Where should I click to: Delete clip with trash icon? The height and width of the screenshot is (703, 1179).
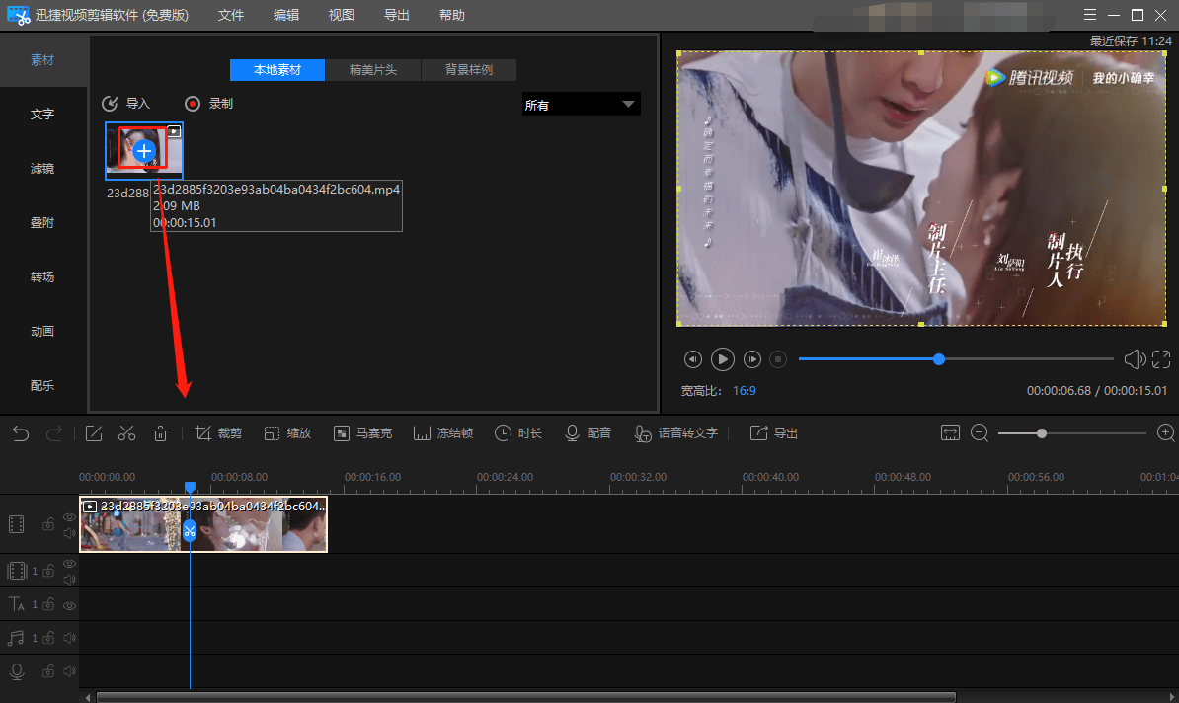pyautogui.click(x=160, y=433)
